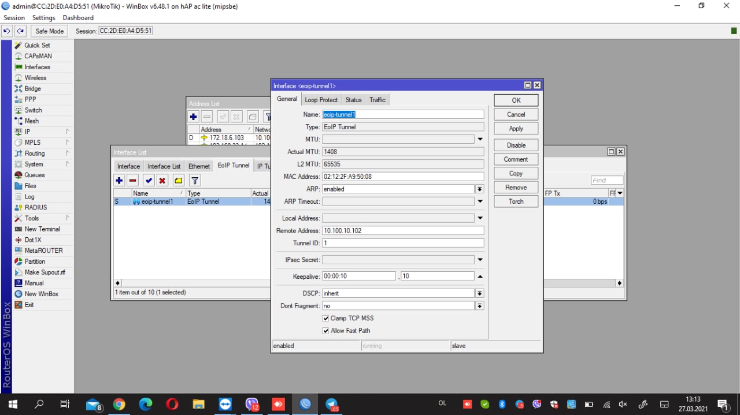This screenshot has width=740, height=415.
Task: Expand IPsec Secret field arrow
Action: 480,260
